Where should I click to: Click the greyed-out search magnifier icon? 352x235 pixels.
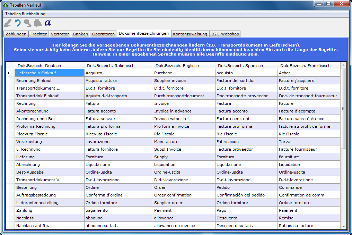point(27,23)
